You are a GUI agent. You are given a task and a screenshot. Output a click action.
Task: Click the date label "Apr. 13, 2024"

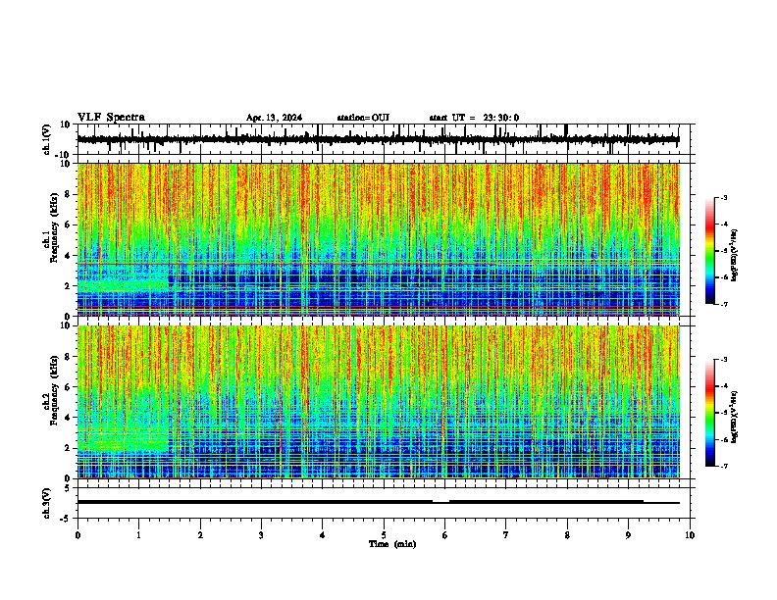274,118
